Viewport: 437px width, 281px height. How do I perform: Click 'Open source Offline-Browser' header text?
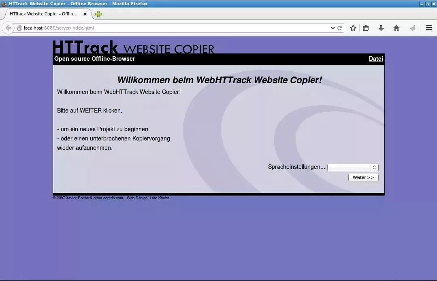click(94, 59)
